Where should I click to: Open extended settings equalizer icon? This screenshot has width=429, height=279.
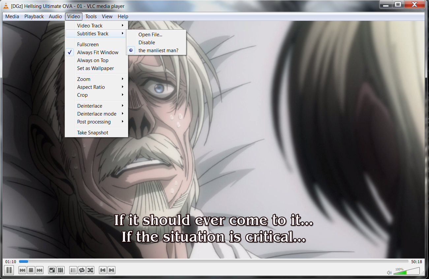pos(61,270)
